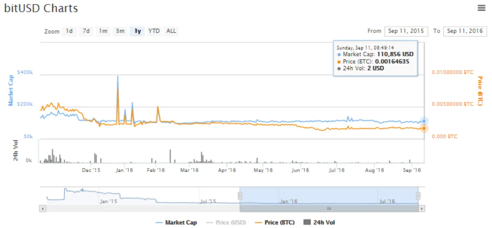Viewport: 492px width, 228px height.
Task: Click the orange Price (BTC) data point marker
Action: click(x=424, y=128)
